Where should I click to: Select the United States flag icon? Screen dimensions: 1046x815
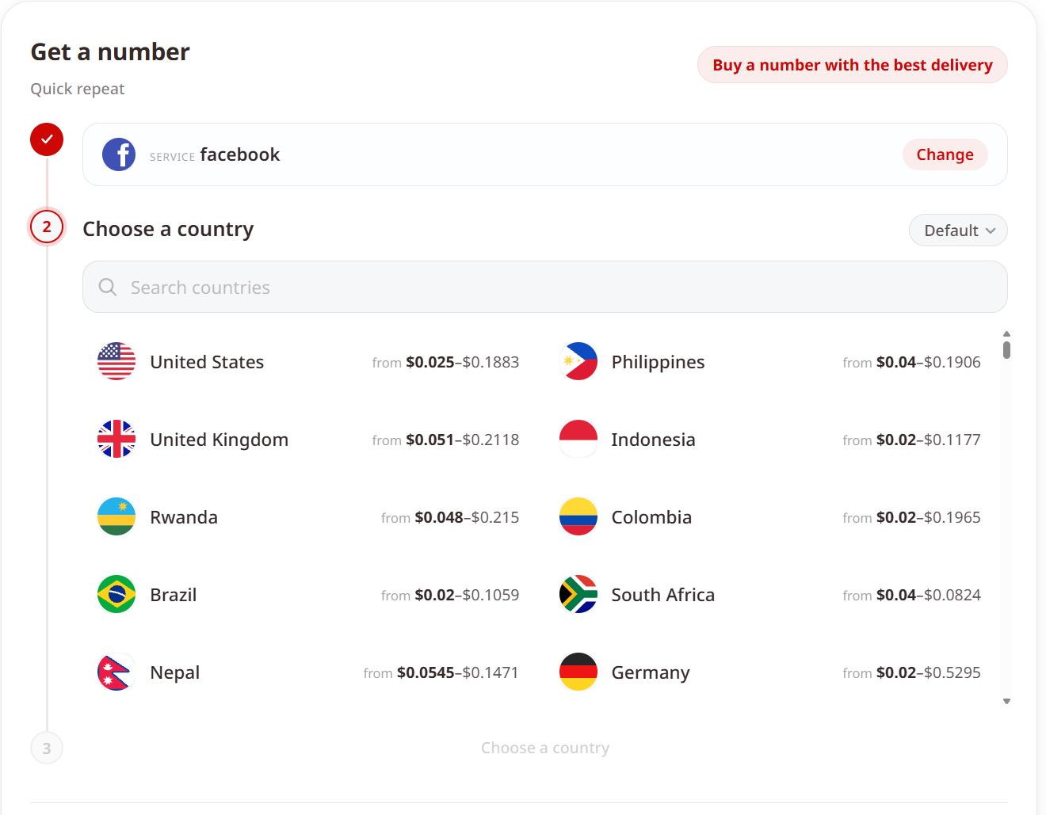[x=116, y=361]
